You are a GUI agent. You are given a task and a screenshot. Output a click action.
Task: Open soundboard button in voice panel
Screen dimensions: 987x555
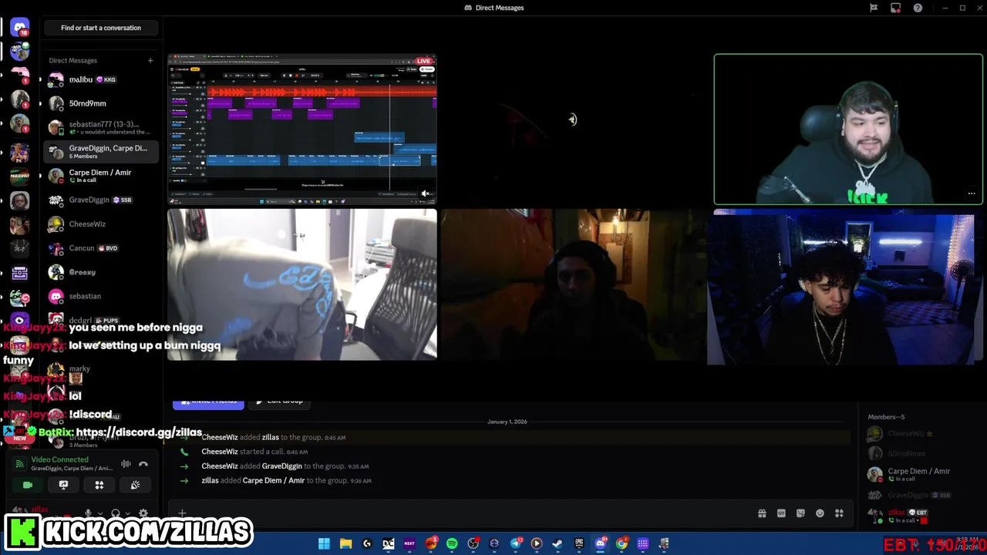pyautogui.click(x=135, y=485)
